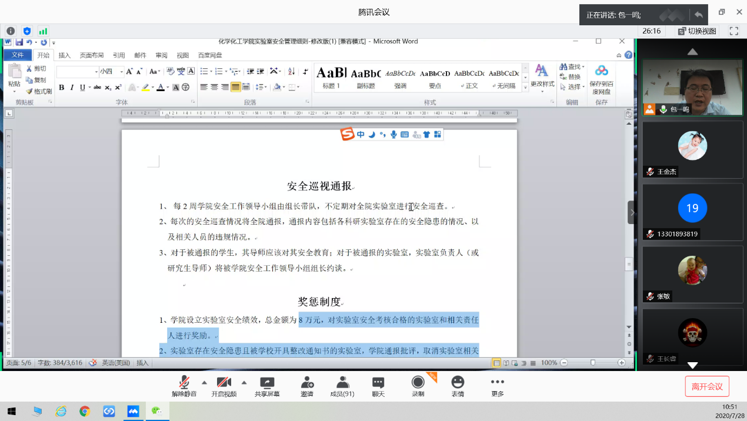Screen dimensions: 747x421
Task: Open the meeting info icon
Action: pyautogui.click(x=11, y=31)
